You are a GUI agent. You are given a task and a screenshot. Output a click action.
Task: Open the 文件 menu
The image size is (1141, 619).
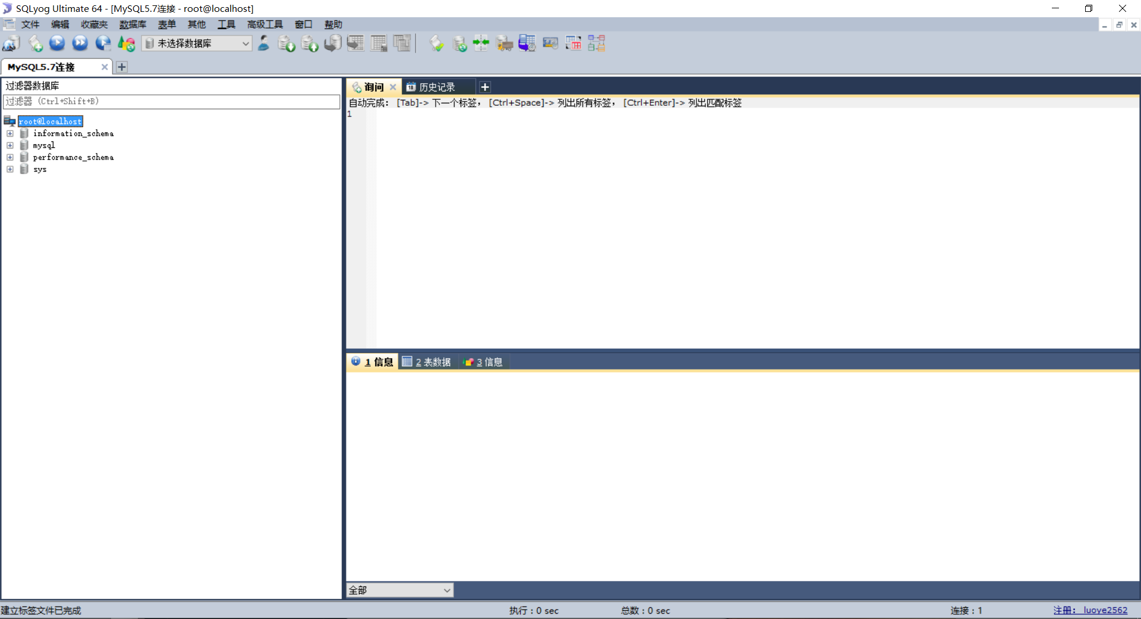click(x=30, y=24)
